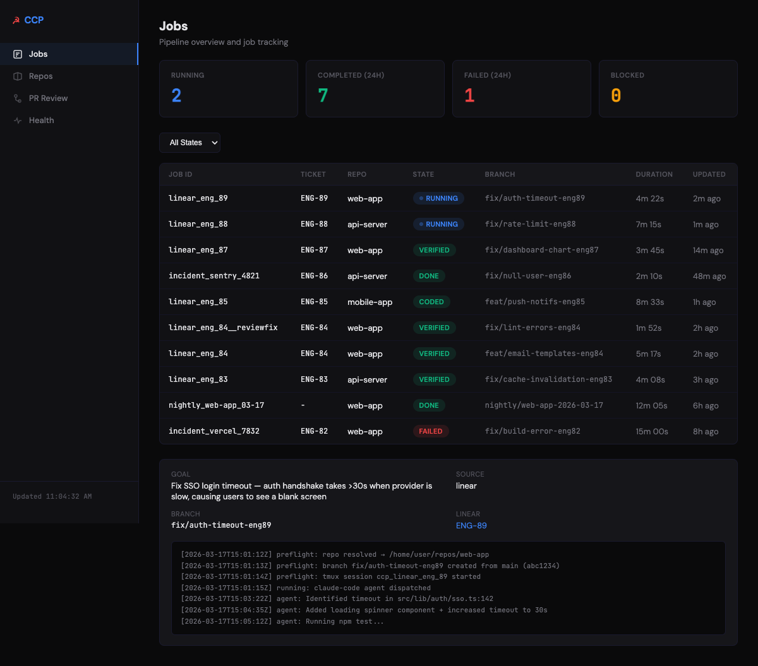Image resolution: width=758 pixels, height=666 pixels.
Task: Go to the Repos page
Action: point(69,76)
